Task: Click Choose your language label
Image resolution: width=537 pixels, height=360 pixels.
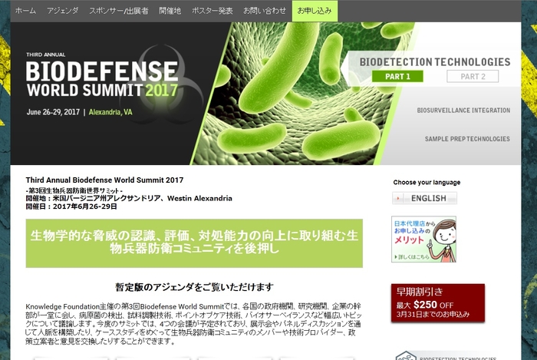Action: (x=427, y=182)
